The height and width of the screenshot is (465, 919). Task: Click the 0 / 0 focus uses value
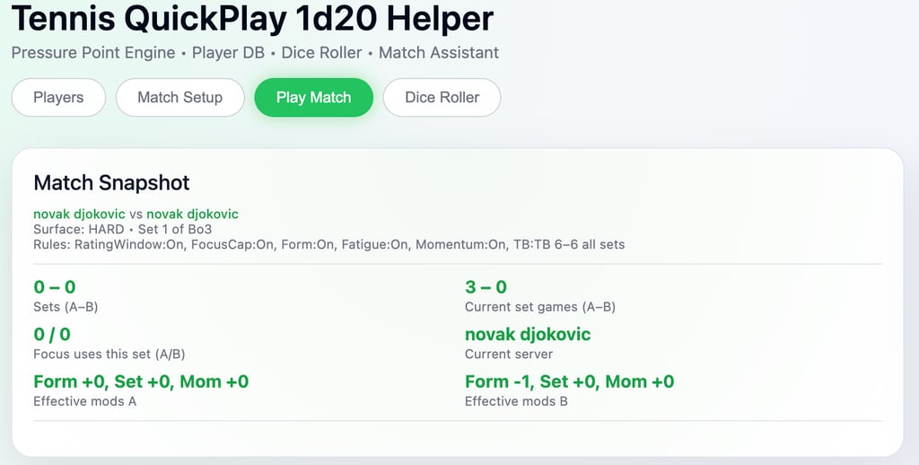pos(51,335)
